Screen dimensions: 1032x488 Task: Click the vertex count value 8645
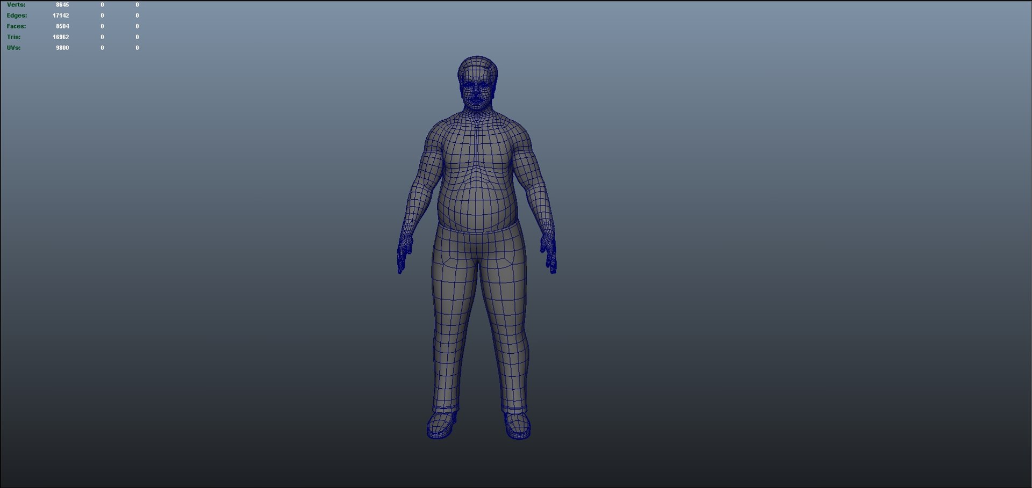point(62,5)
